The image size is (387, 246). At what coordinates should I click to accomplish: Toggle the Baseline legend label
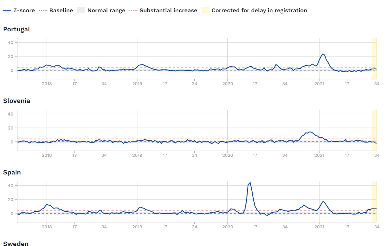point(61,11)
